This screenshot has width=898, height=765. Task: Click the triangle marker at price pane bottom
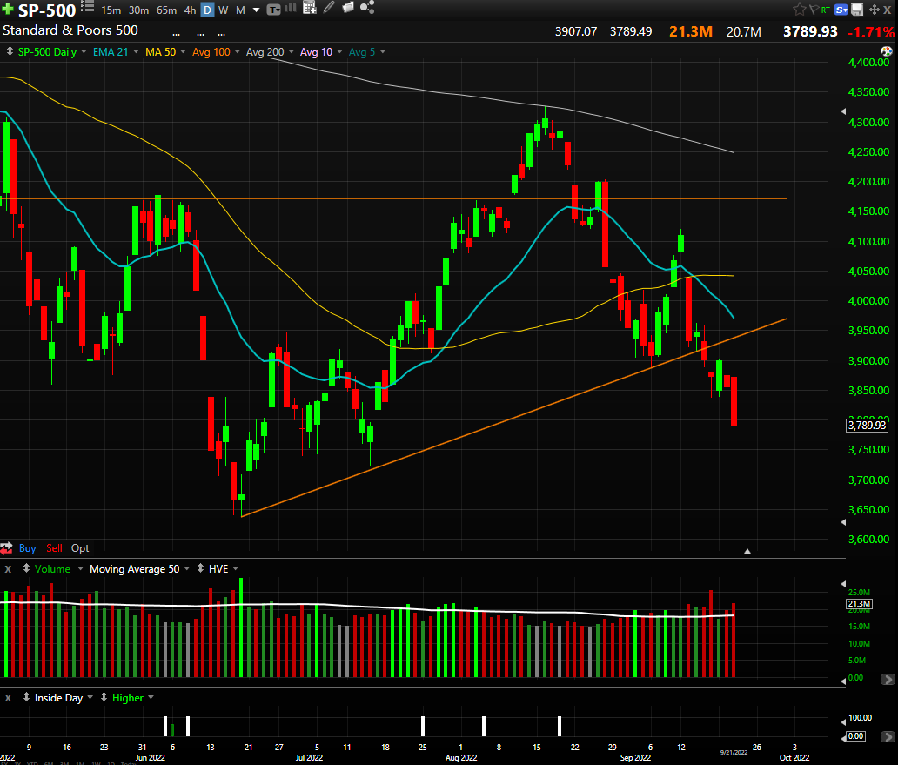[x=747, y=551]
